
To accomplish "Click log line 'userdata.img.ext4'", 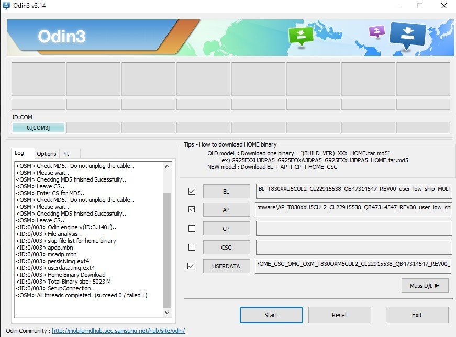I will click(x=55, y=268).
